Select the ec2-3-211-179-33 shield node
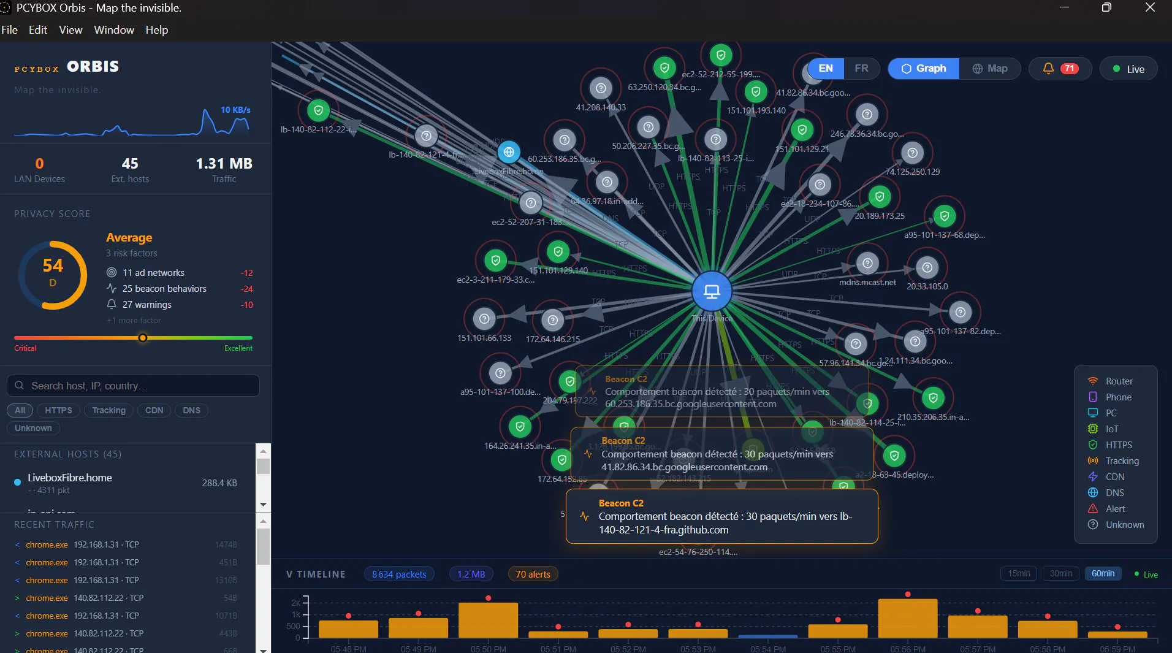This screenshot has width=1172, height=653. click(x=495, y=261)
